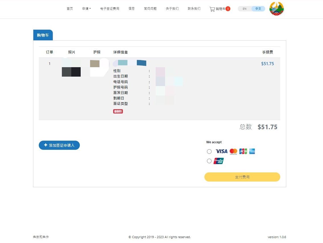Viewport: 323px width, 243px height.
Task: Expand the 申请 dropdown menu
Action: pyautogui.click(x=86, y=9)
